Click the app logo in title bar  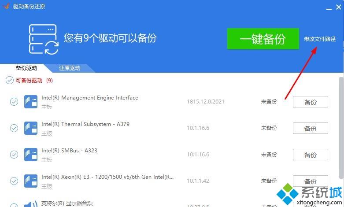[x=6, y=6]
